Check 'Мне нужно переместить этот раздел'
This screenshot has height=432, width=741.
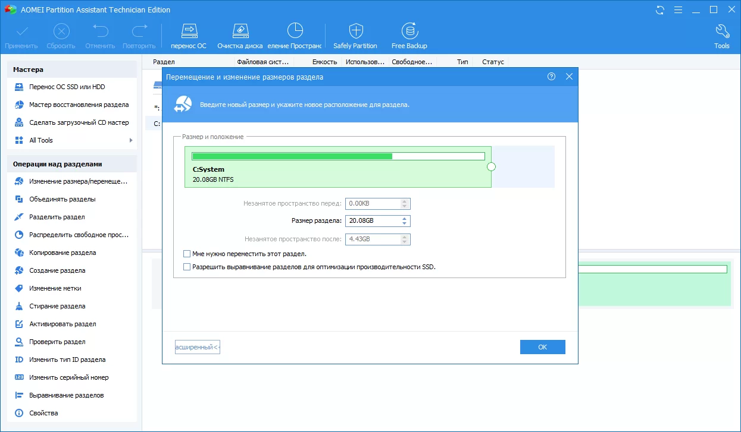pyautogui.click(x=187, y=254)
